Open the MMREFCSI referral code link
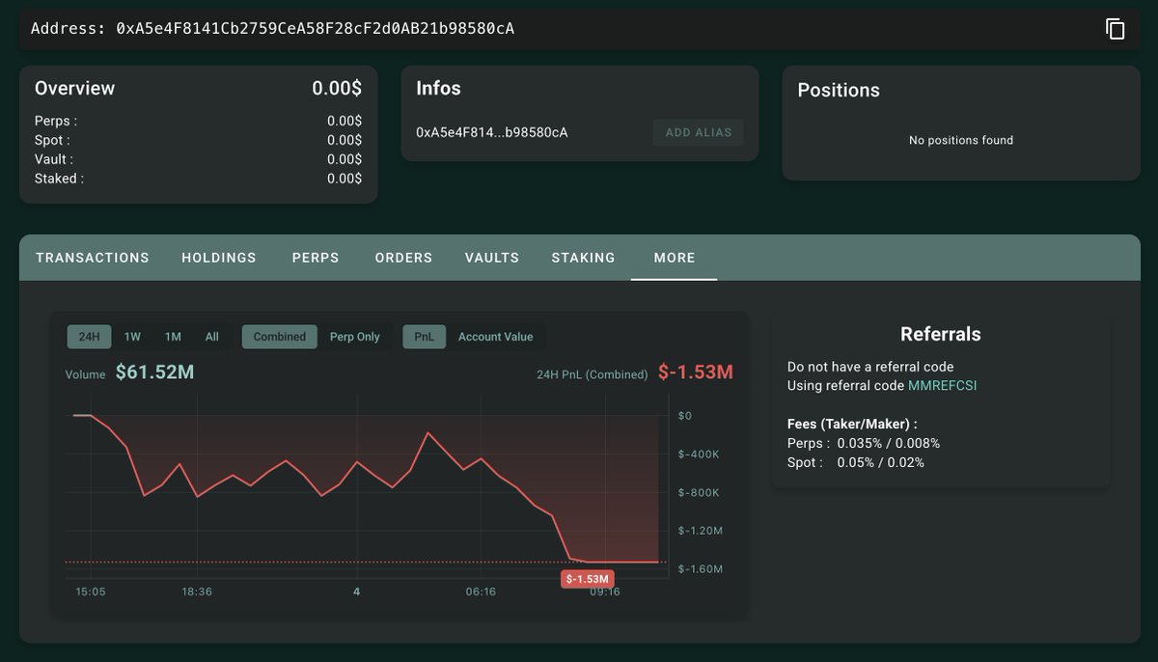The width and height of the screenshot is (1158, 662). pyautogui.click(x=943, y=386)
